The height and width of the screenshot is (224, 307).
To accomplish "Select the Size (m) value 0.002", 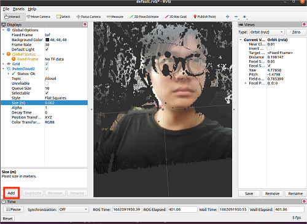I will [50, 102].
